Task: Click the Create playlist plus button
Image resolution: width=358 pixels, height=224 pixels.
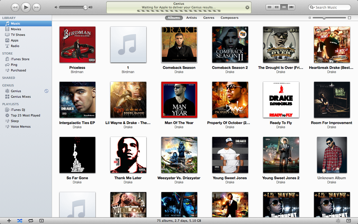Action: click(9, 221)
